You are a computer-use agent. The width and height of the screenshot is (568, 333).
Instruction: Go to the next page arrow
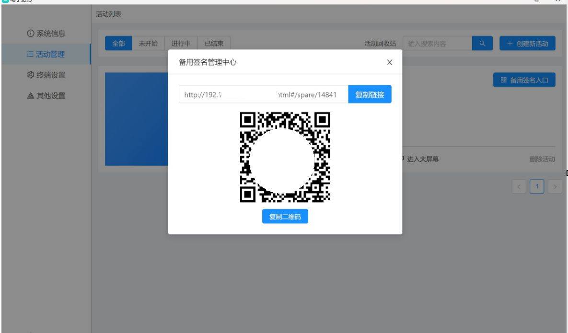point(555,187)
